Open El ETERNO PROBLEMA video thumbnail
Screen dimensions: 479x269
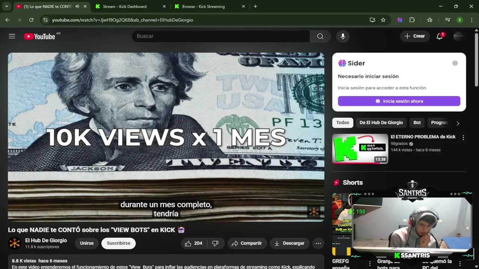click(x=360, y=149)
